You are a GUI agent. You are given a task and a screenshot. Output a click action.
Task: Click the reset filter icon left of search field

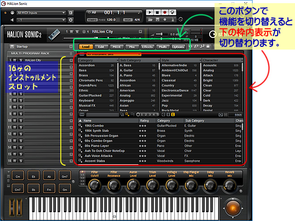tap(82, 115)
